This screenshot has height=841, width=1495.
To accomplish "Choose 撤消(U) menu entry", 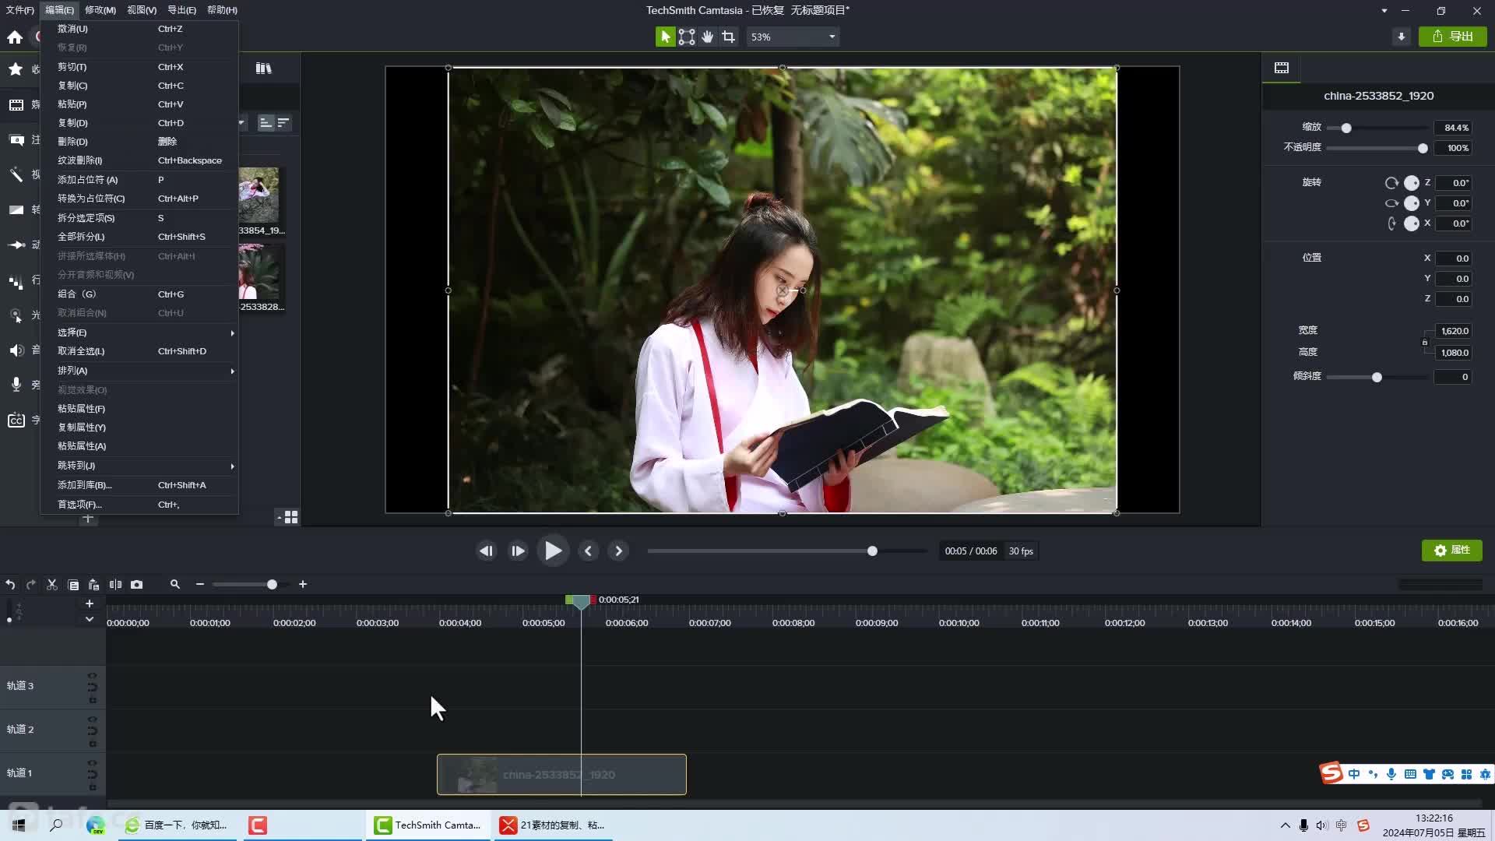I will (x=139, y=29).
